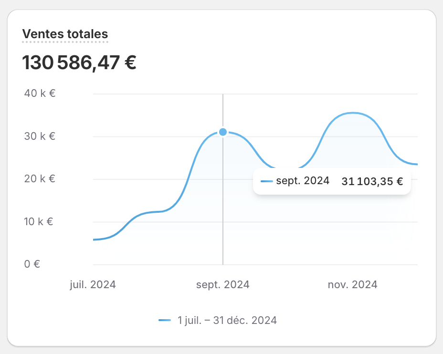Select the highlighted sept. 2024 data point
This screenshot has height=354, width=443.
point(223,132)
